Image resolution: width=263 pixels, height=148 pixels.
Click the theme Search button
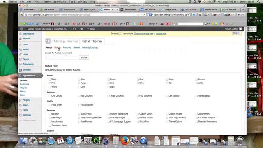(x=84, y=58)
